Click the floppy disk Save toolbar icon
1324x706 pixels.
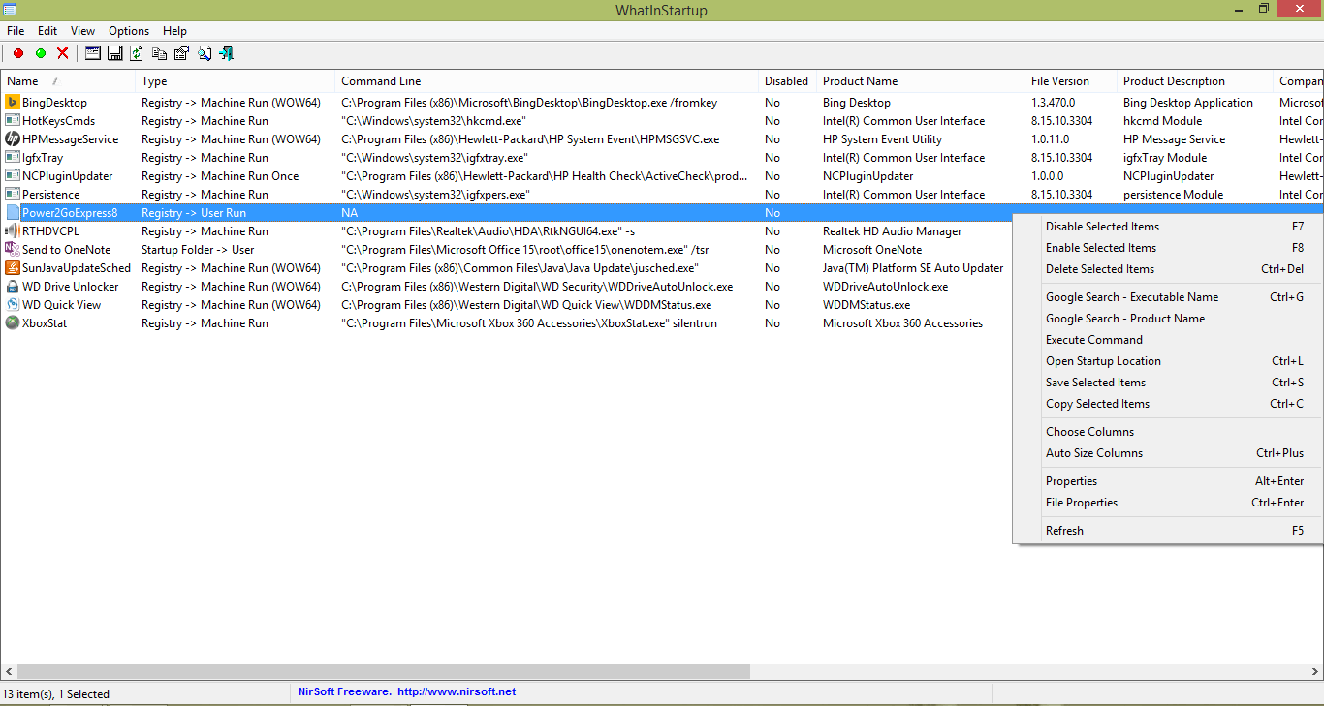[x=114, y=53]
